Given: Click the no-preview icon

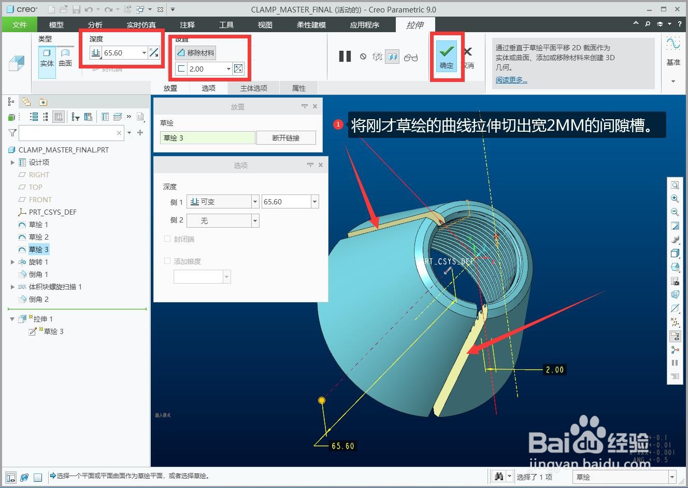Looking at the screenshot, I should (x=363, y=57).
